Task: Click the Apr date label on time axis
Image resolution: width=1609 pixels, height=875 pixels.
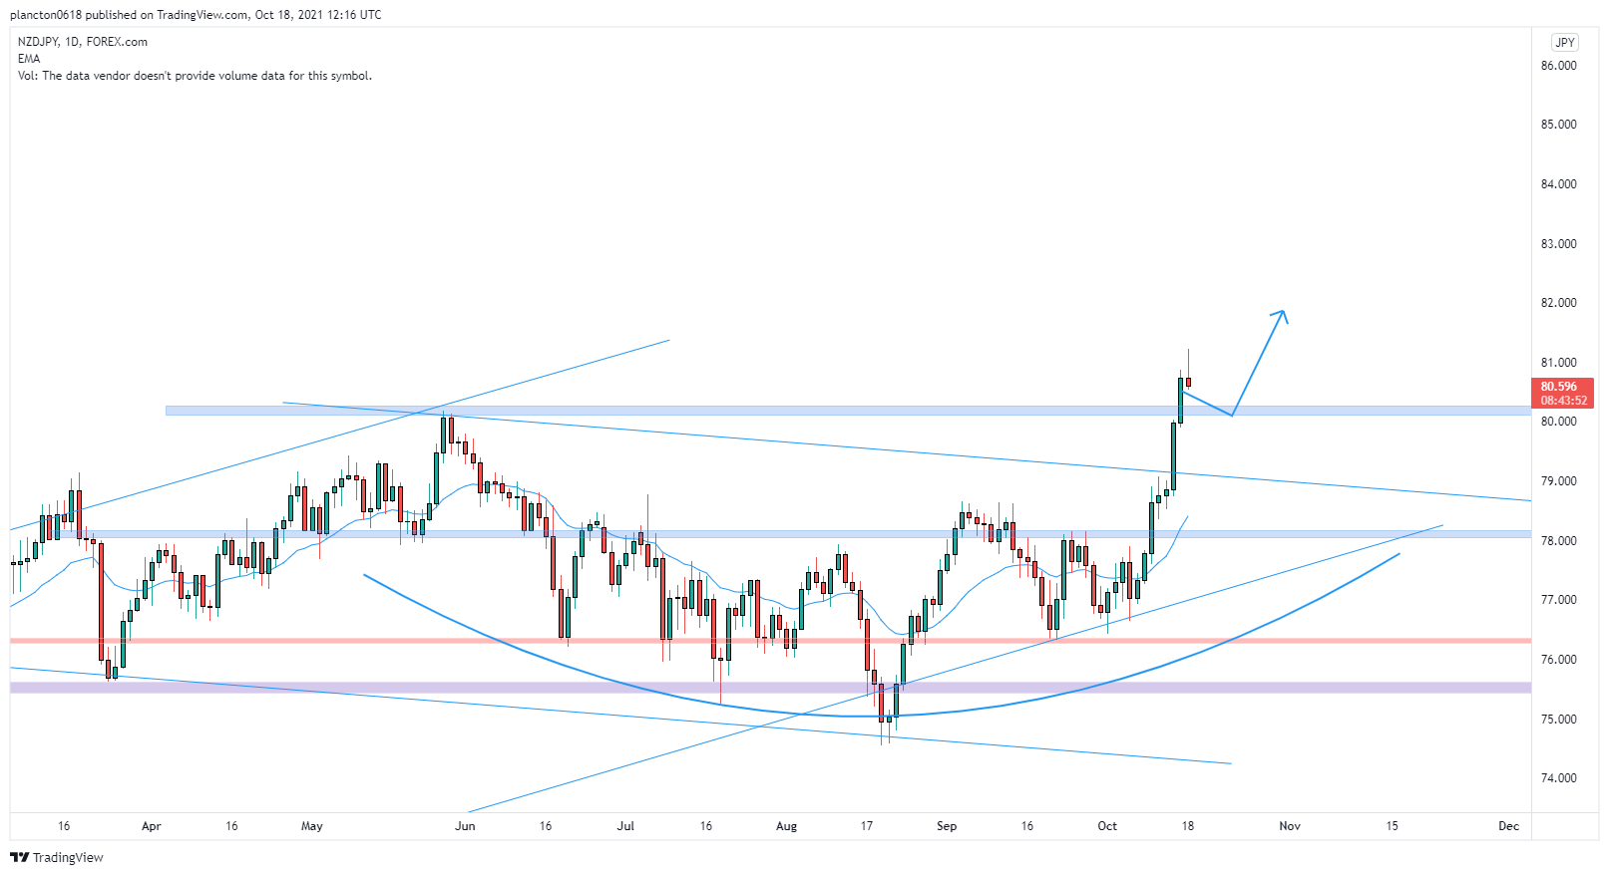Action: click(152, 826)
